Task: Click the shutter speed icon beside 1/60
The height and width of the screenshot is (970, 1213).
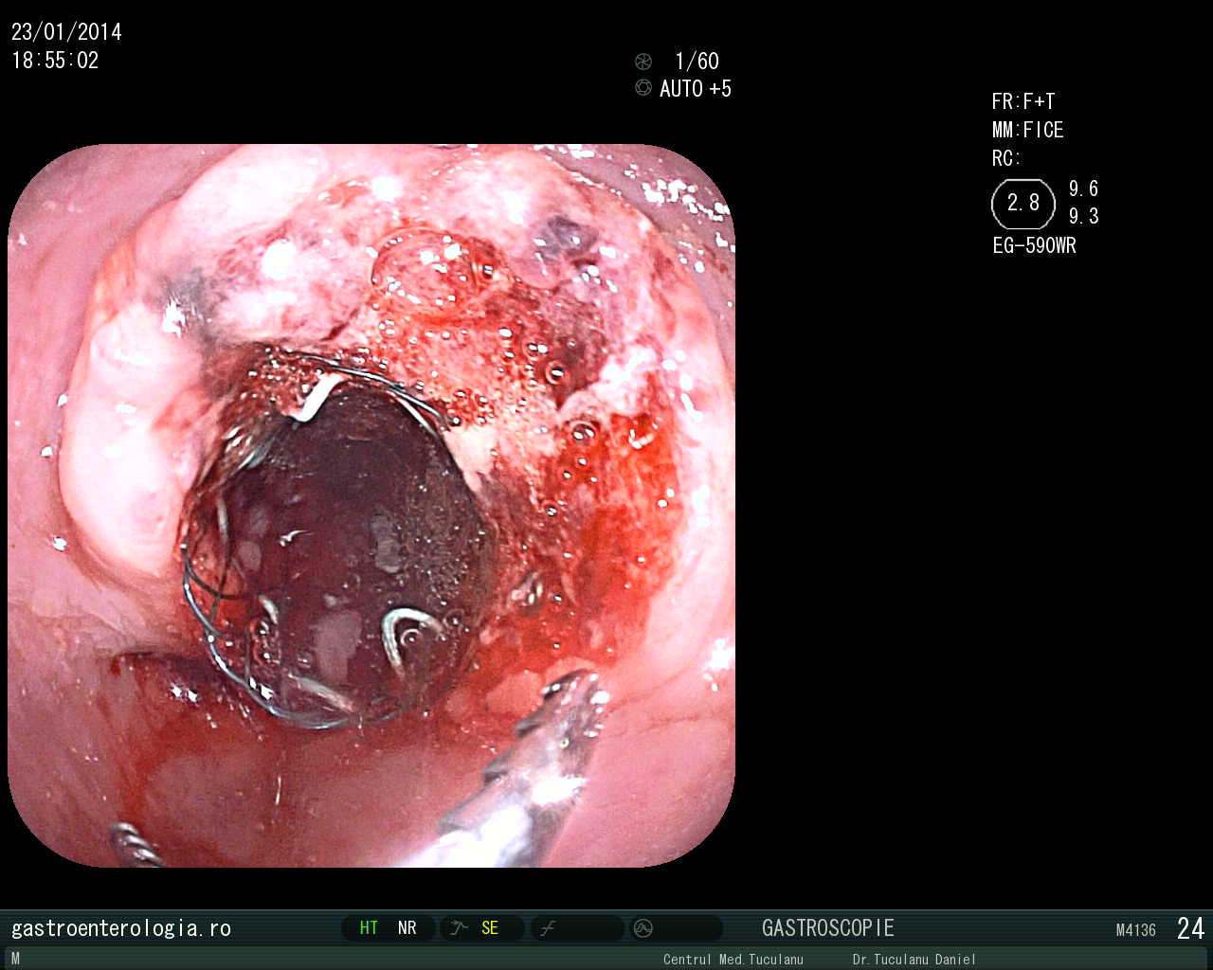Action: [x=643, y=62]
